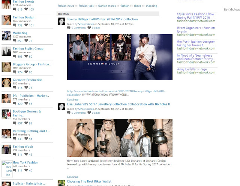
Task: Click comment icon under Retailing Clothing group
Action: [15, 139]
